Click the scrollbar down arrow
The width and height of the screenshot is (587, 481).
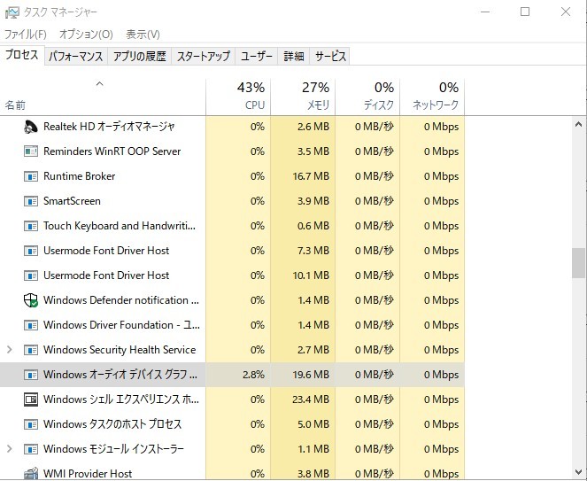coord(578,472)
